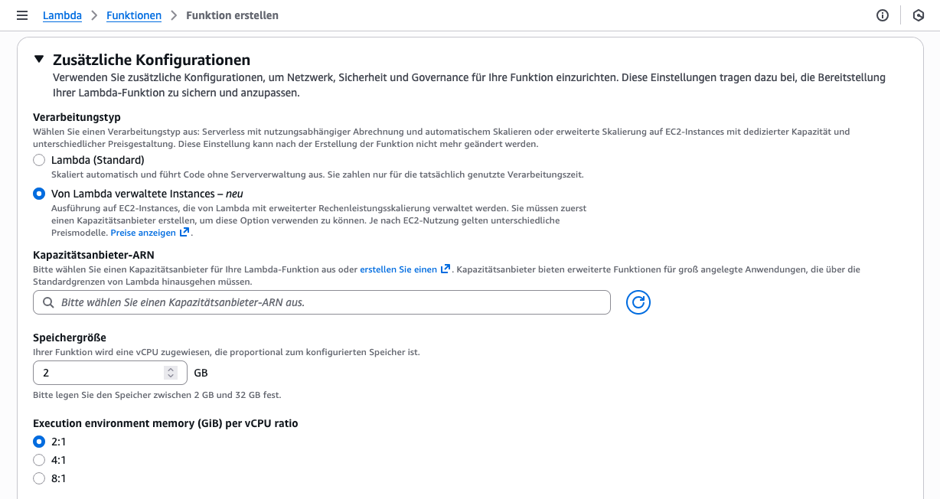The width and height of the screenshot is (940, 499).
Task: Select Von Lambda verwaltete Instances option
Action: coord(39,194)
